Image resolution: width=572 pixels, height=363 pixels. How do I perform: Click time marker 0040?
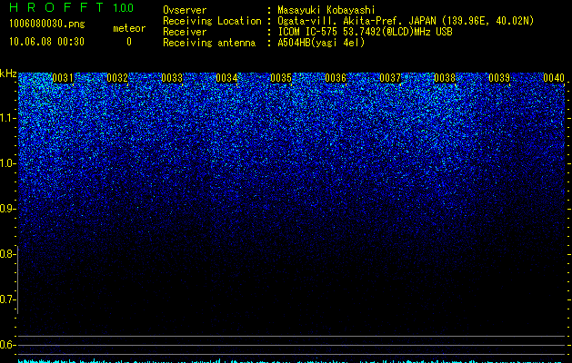point(554,78)
